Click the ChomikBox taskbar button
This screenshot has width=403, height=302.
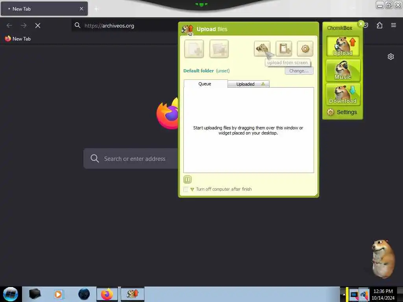pyautogui.click(x=133, y=294)
